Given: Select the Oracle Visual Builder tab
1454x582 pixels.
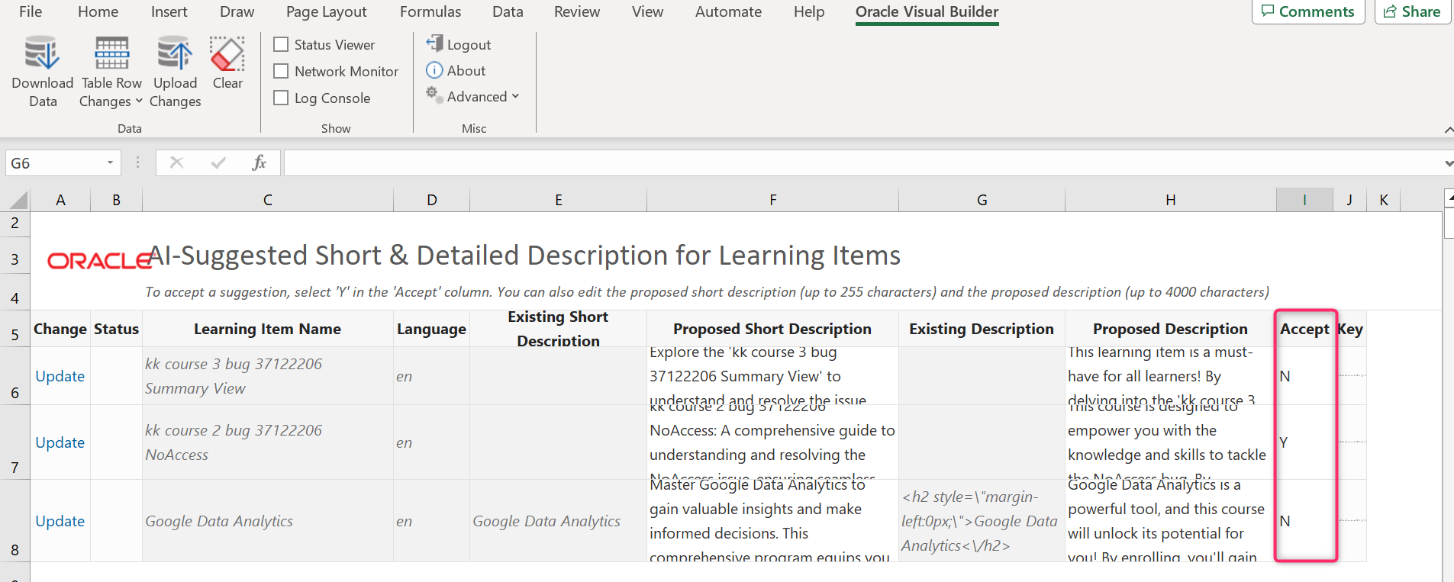Looking at the screenshot, I should [x=927, y=11].
